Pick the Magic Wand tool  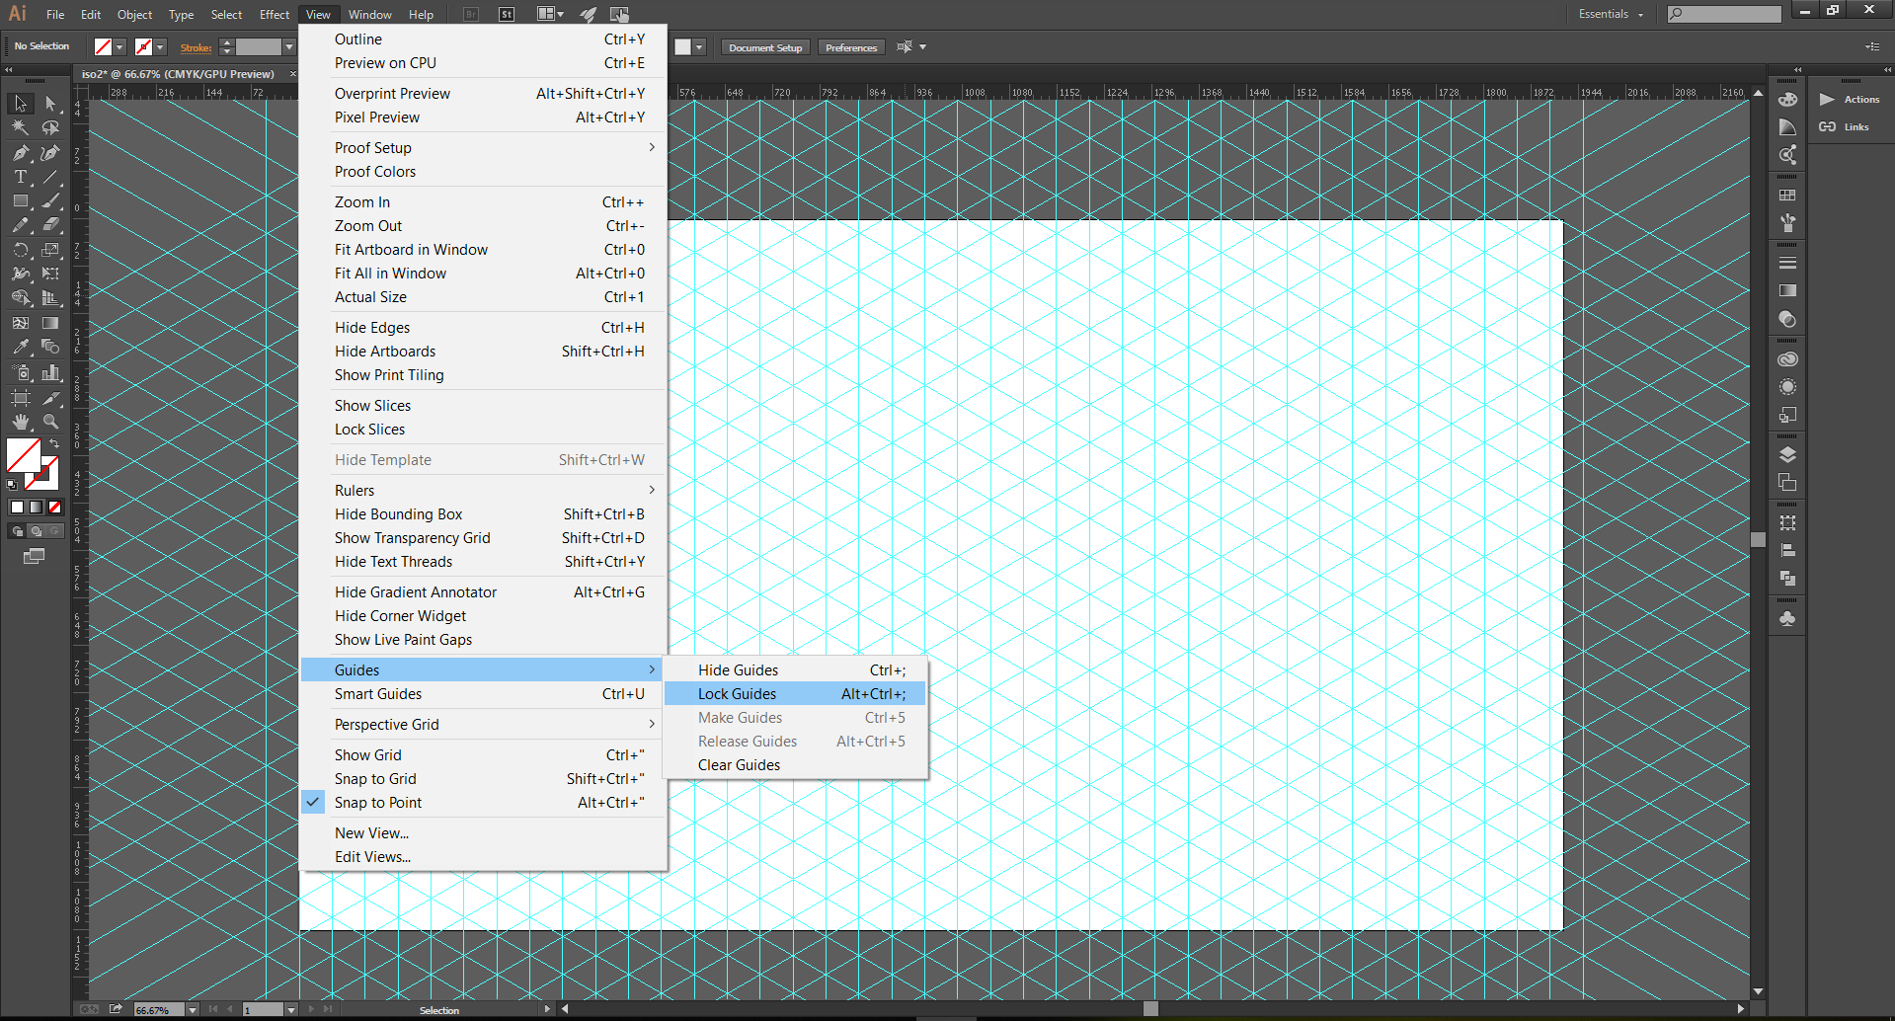tap(21, 127)
